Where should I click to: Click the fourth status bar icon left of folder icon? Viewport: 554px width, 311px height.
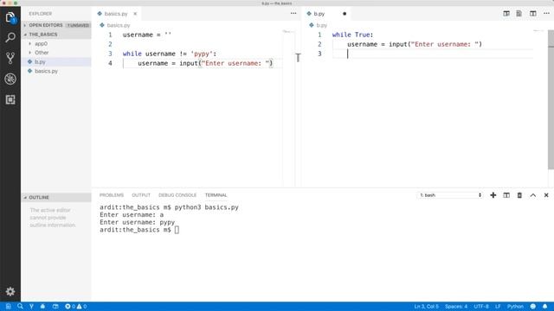[x=42, y=307]
